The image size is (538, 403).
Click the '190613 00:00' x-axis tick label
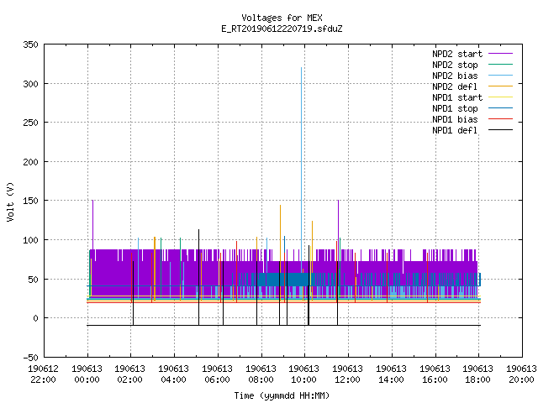[87, 374]
